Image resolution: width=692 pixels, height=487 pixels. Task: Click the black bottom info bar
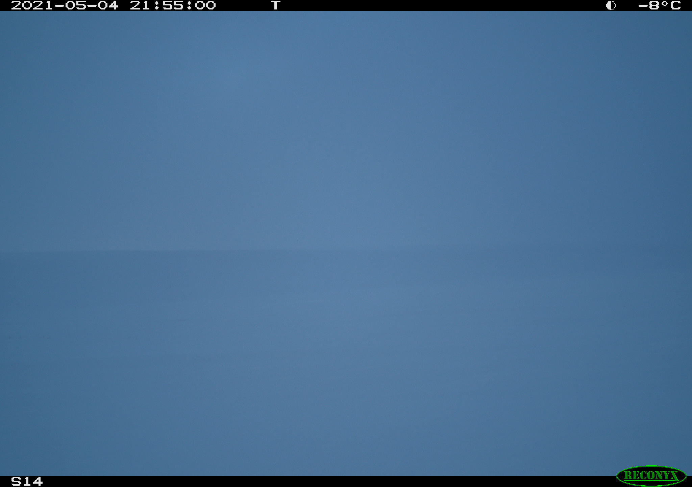tap(346, 482)
